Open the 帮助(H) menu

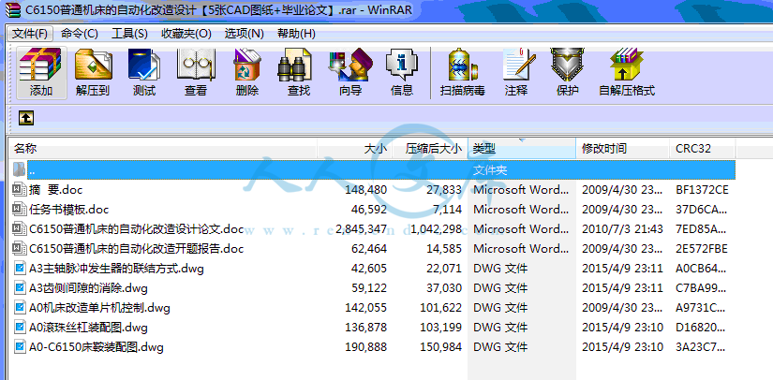(x=296, y=34)
